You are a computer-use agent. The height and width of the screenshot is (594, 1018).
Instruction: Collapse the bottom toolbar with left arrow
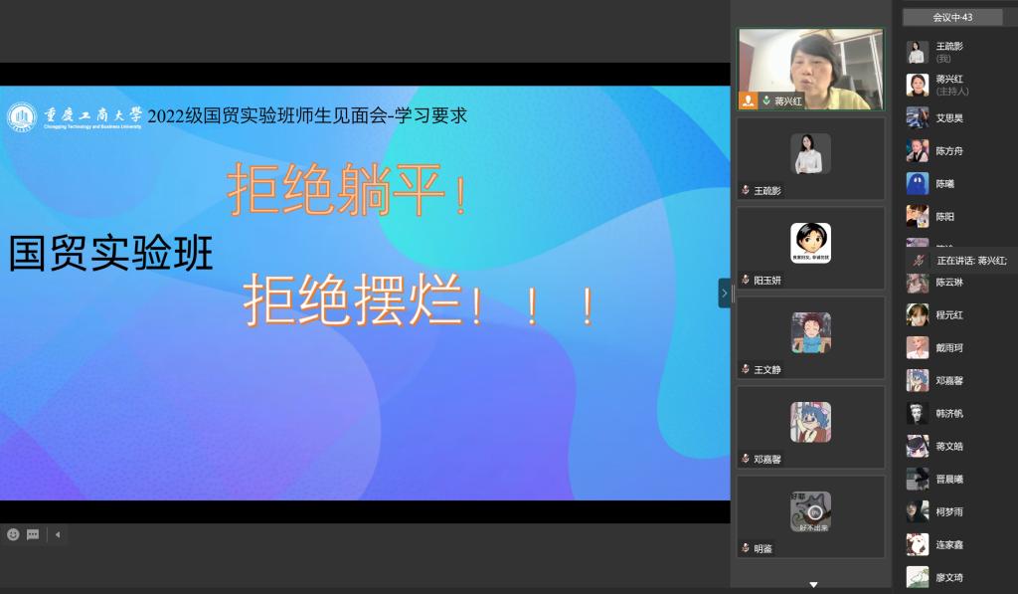click(x=57, y=534)
